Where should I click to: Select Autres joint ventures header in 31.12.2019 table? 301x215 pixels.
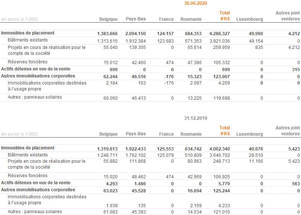coord(288,131)
